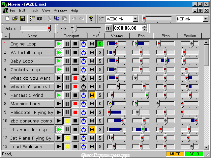Mute the Baby Loop track
The width and height of the screenshot is (211, 158).
(x=92, y=61)
